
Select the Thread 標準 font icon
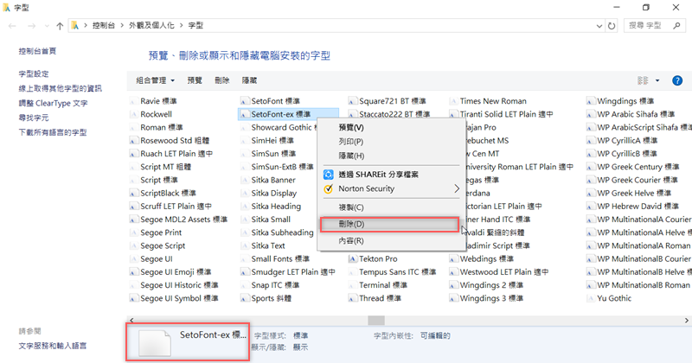(x=352, y=298)
